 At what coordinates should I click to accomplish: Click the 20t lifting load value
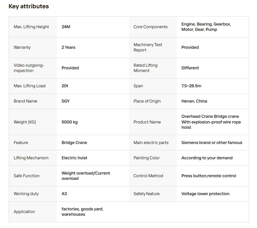point(65,86)
